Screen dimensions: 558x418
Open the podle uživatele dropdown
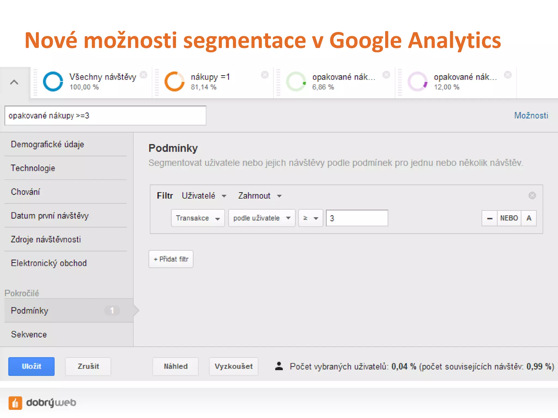[x=262, y=218]
